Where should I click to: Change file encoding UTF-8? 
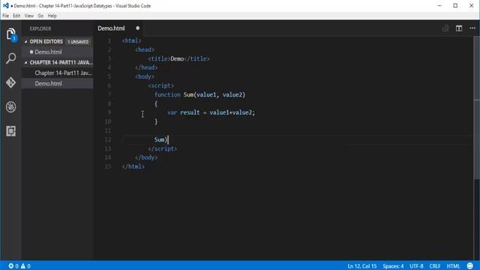pyautogui.click(x=416, y=266)
